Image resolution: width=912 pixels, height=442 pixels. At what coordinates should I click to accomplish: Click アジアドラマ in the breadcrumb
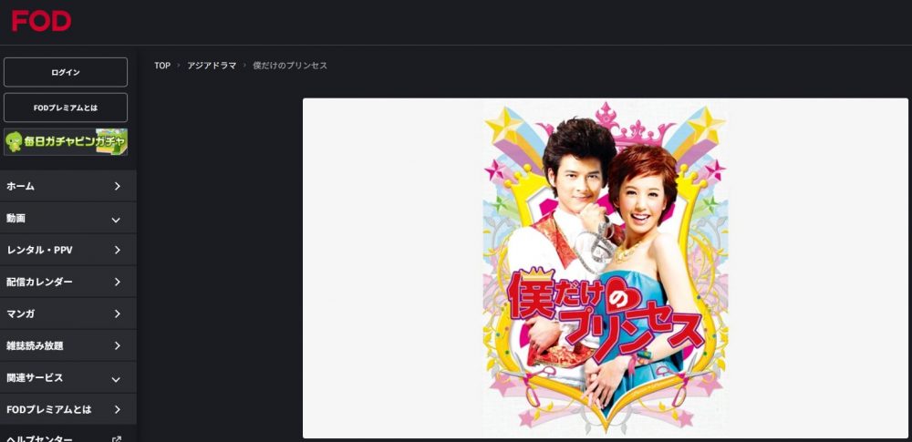tap(212, 66)
